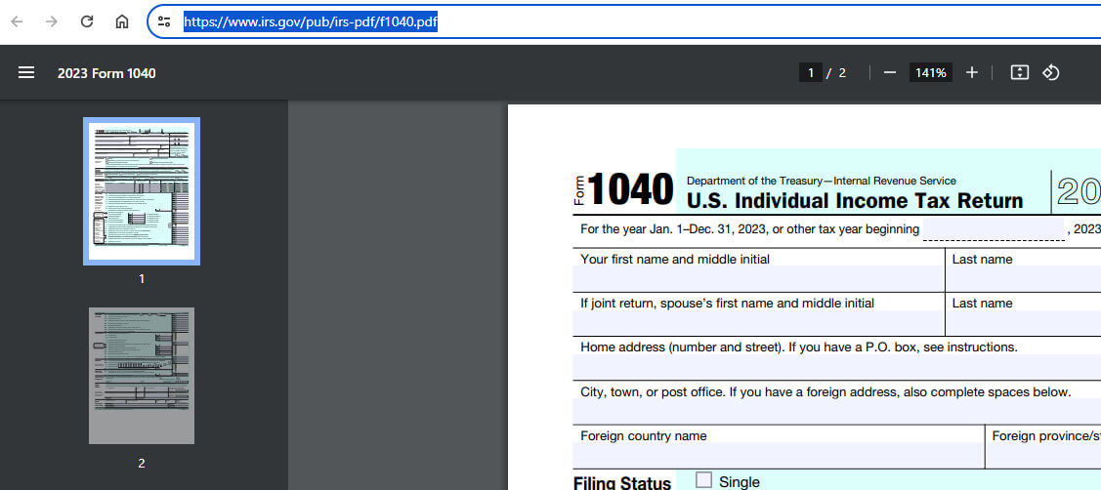The width and height of the screenshot is (1101, 490).
Task: Select the page 1 thumbnail
Action: pyautogui.click(x=142, y=191)
